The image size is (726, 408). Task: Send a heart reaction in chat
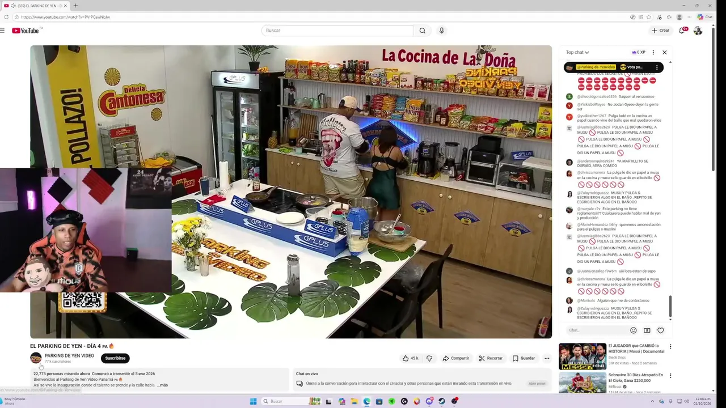tap(661, 330)
